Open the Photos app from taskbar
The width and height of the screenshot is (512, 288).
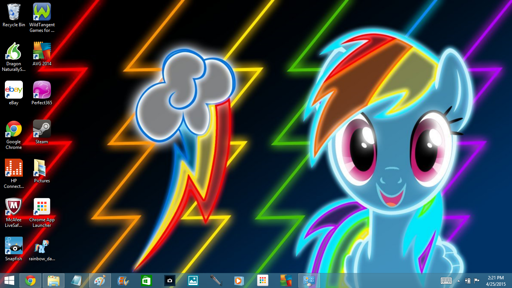[x=193, y=280]
